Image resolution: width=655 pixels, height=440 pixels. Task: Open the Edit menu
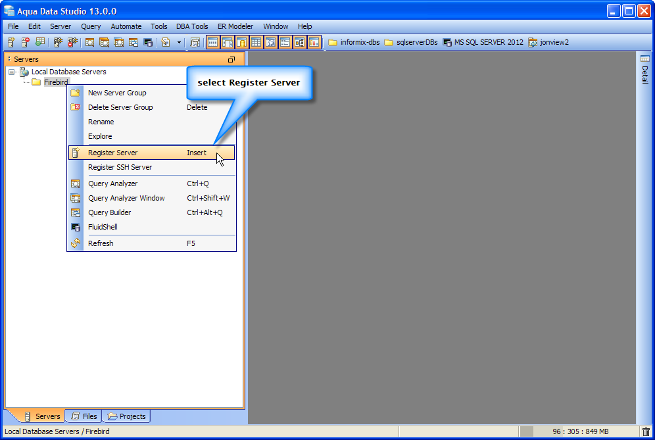(x=34, y=26)
